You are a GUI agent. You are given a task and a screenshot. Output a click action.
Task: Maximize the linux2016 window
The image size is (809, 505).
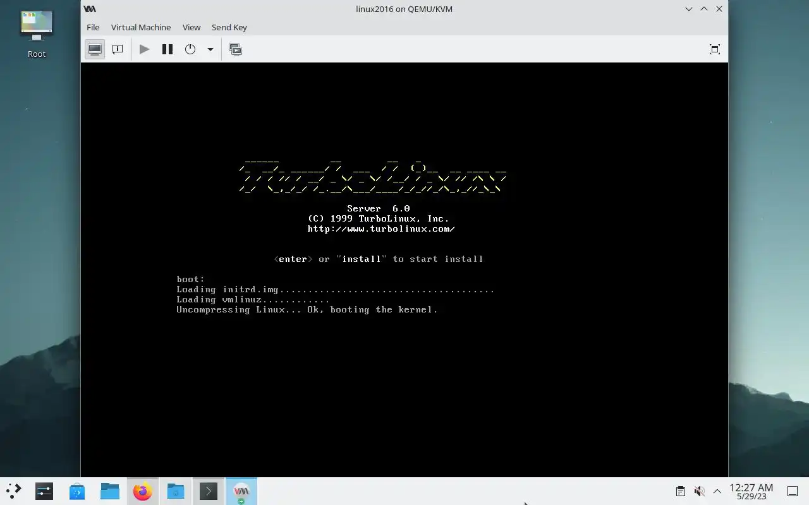704,9
